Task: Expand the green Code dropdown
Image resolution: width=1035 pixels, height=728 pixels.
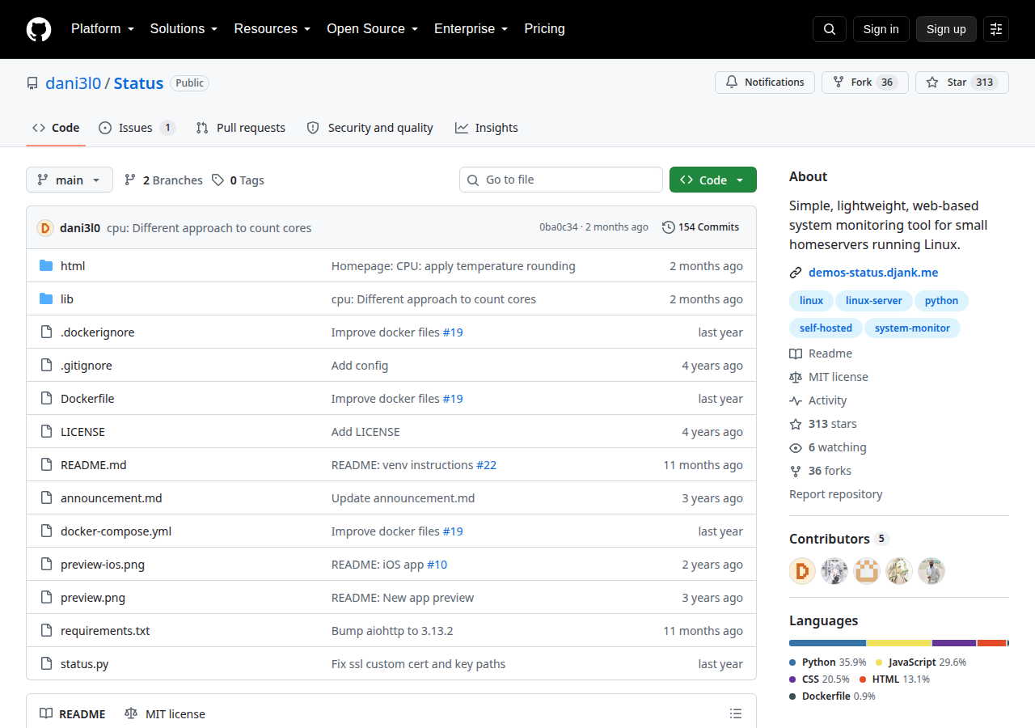Action: [713, 180]
